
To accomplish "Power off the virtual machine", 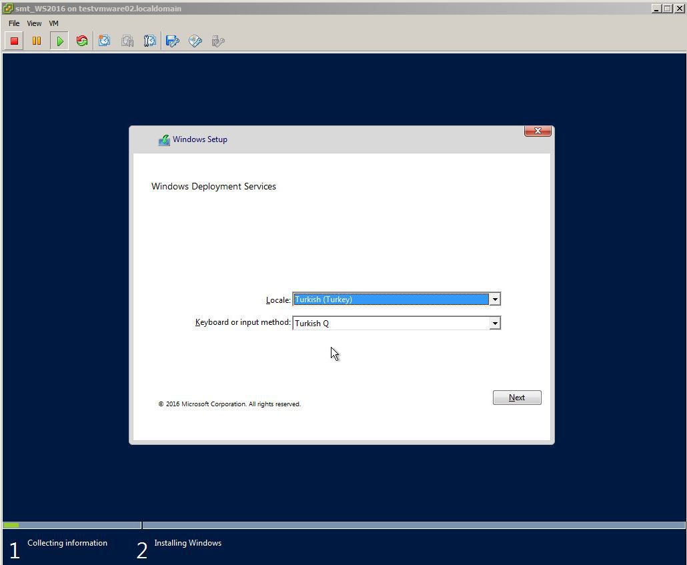I will coord(13,41).
